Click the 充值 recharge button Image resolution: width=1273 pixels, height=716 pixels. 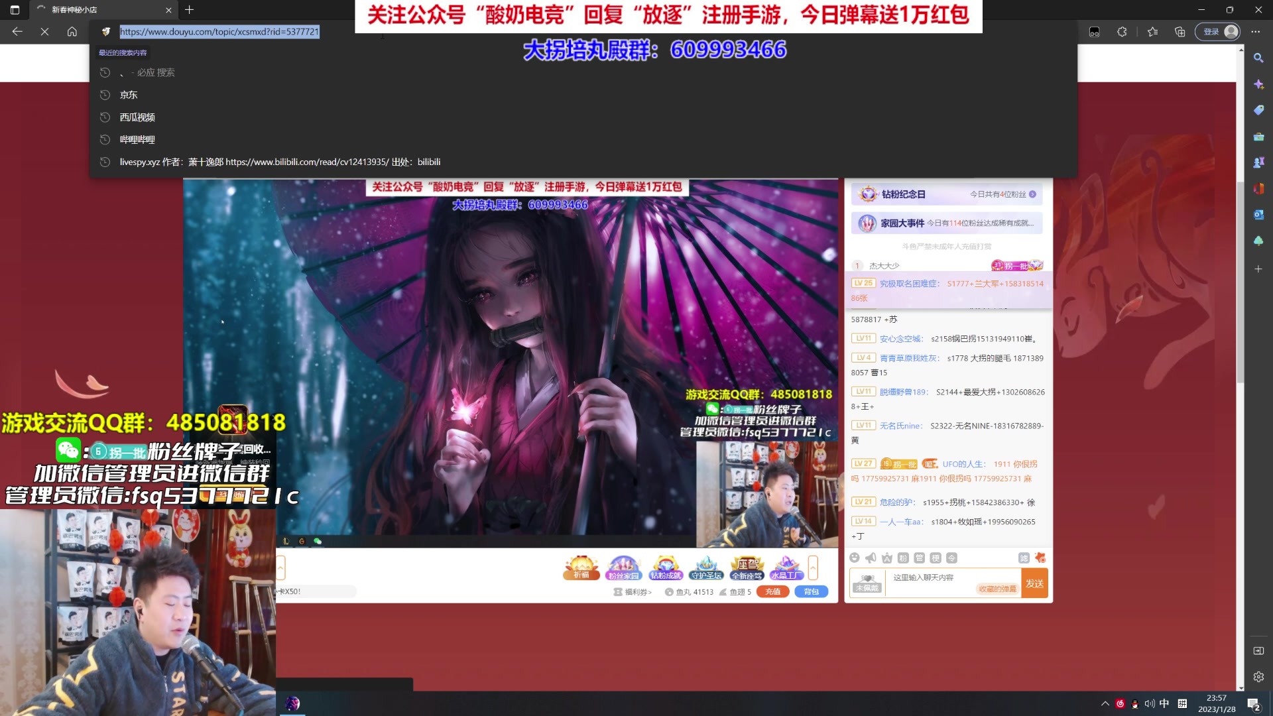pyautogui.click(x=772, y=592)
